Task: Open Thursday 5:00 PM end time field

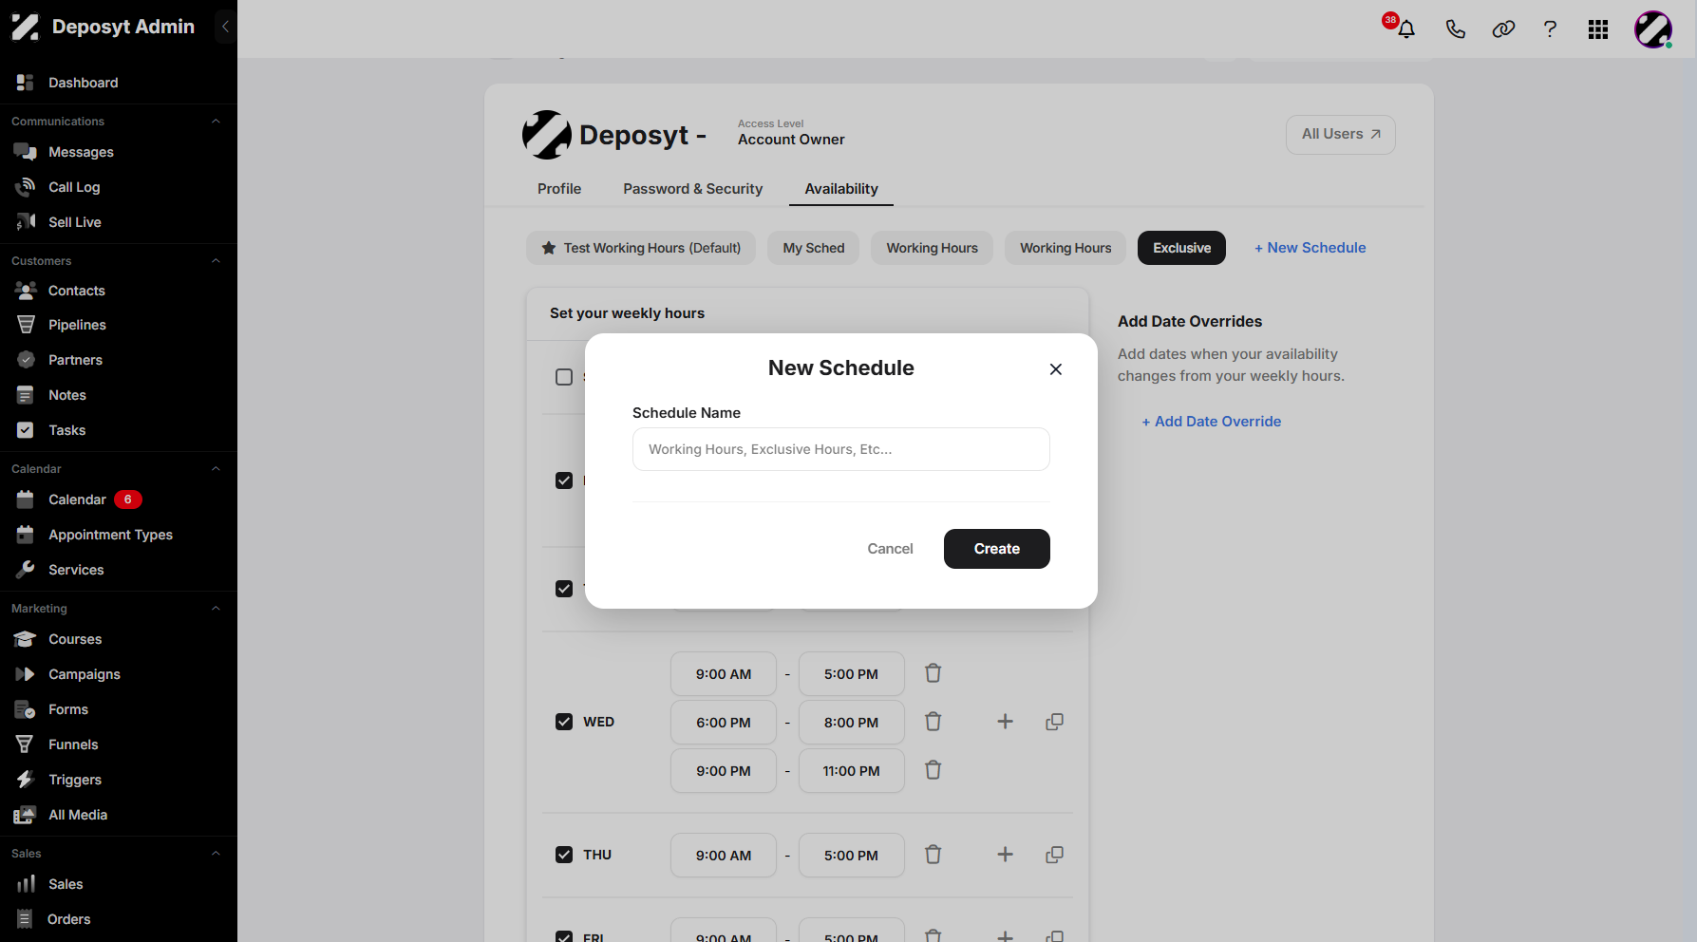Action: (852, 856)
